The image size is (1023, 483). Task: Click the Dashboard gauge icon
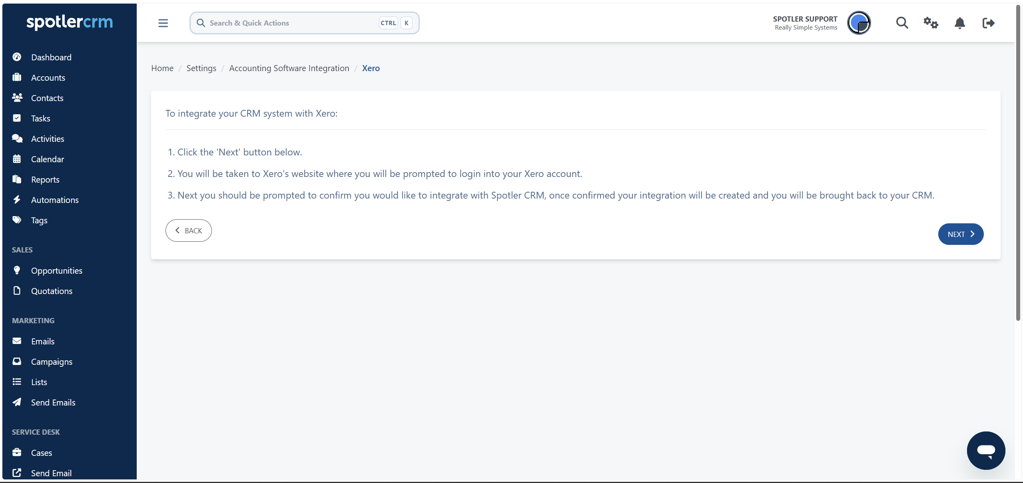(x=17, y=57)
